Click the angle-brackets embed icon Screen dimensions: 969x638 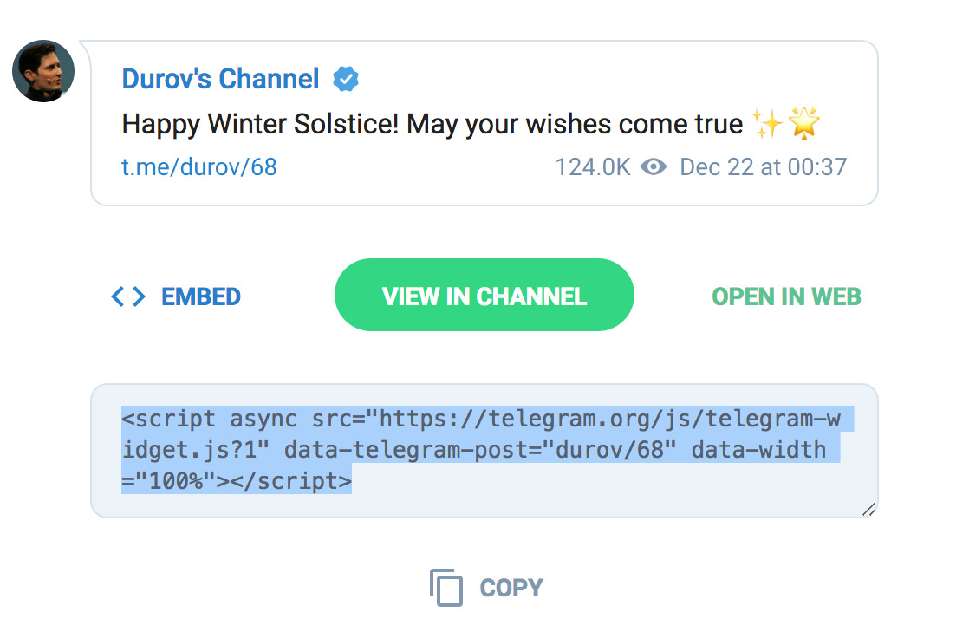click(x=128, y=297)
